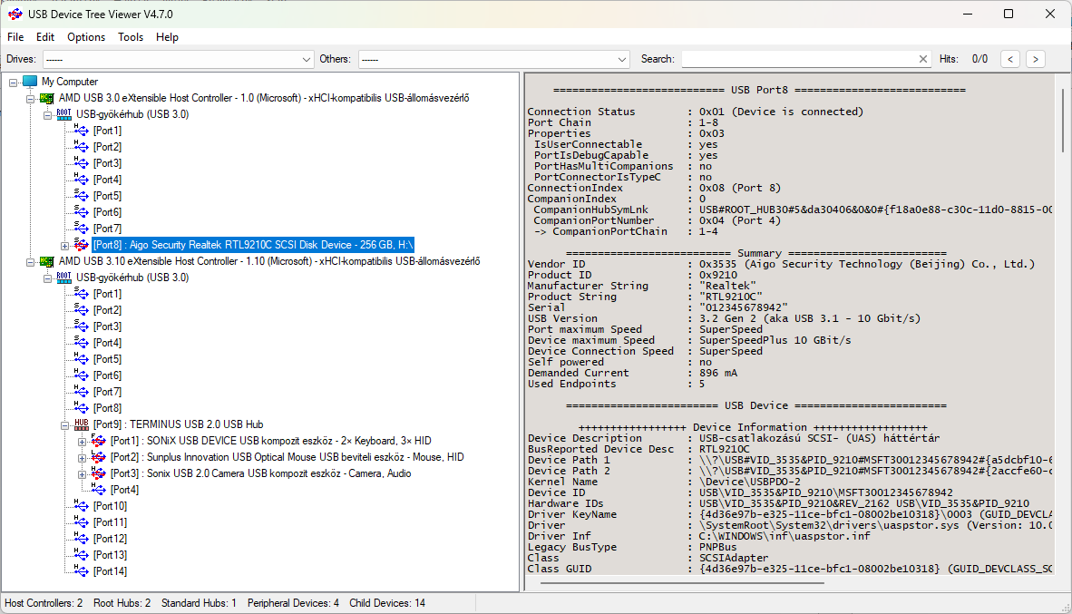Select Port13 in the second root hub
The height and width of the screenshot is (614, 1072).
(x=110, y=555)
